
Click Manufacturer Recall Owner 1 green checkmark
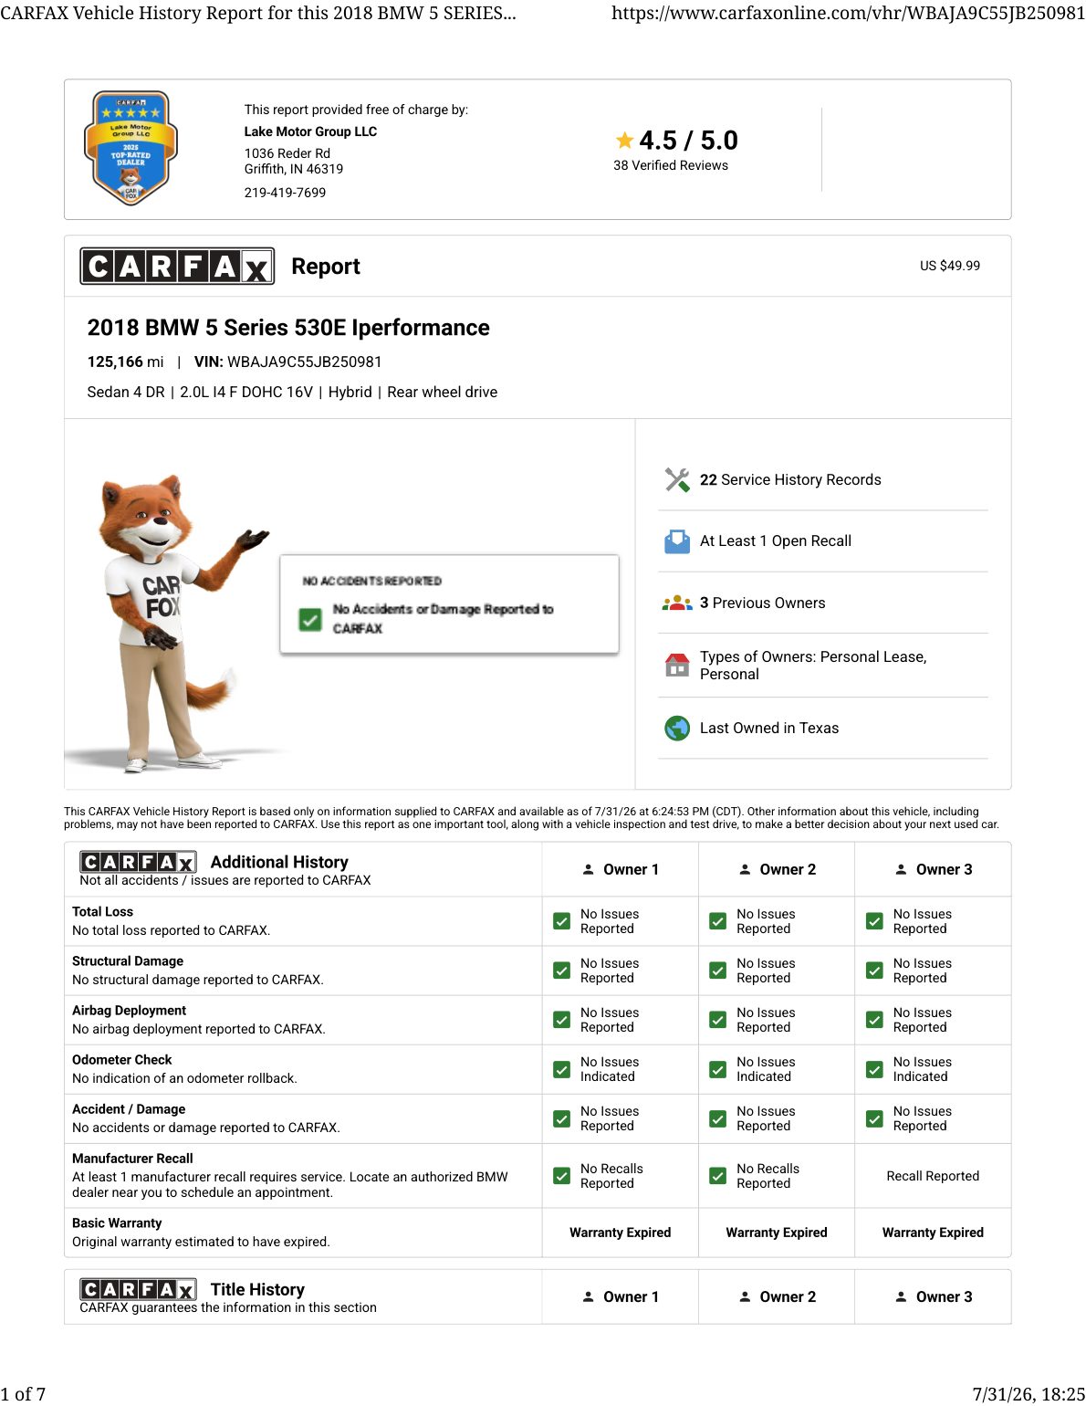click(x=562, y=1176)
